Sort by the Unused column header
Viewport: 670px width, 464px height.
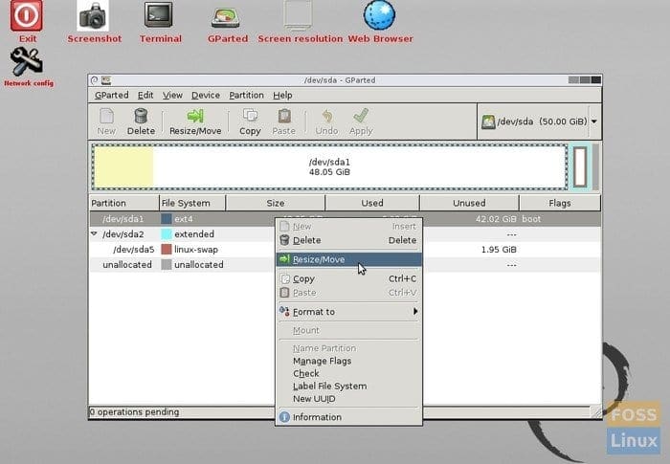tap(469, 203)
